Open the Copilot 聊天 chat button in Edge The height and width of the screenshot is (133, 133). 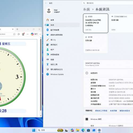tap(34, 34)
